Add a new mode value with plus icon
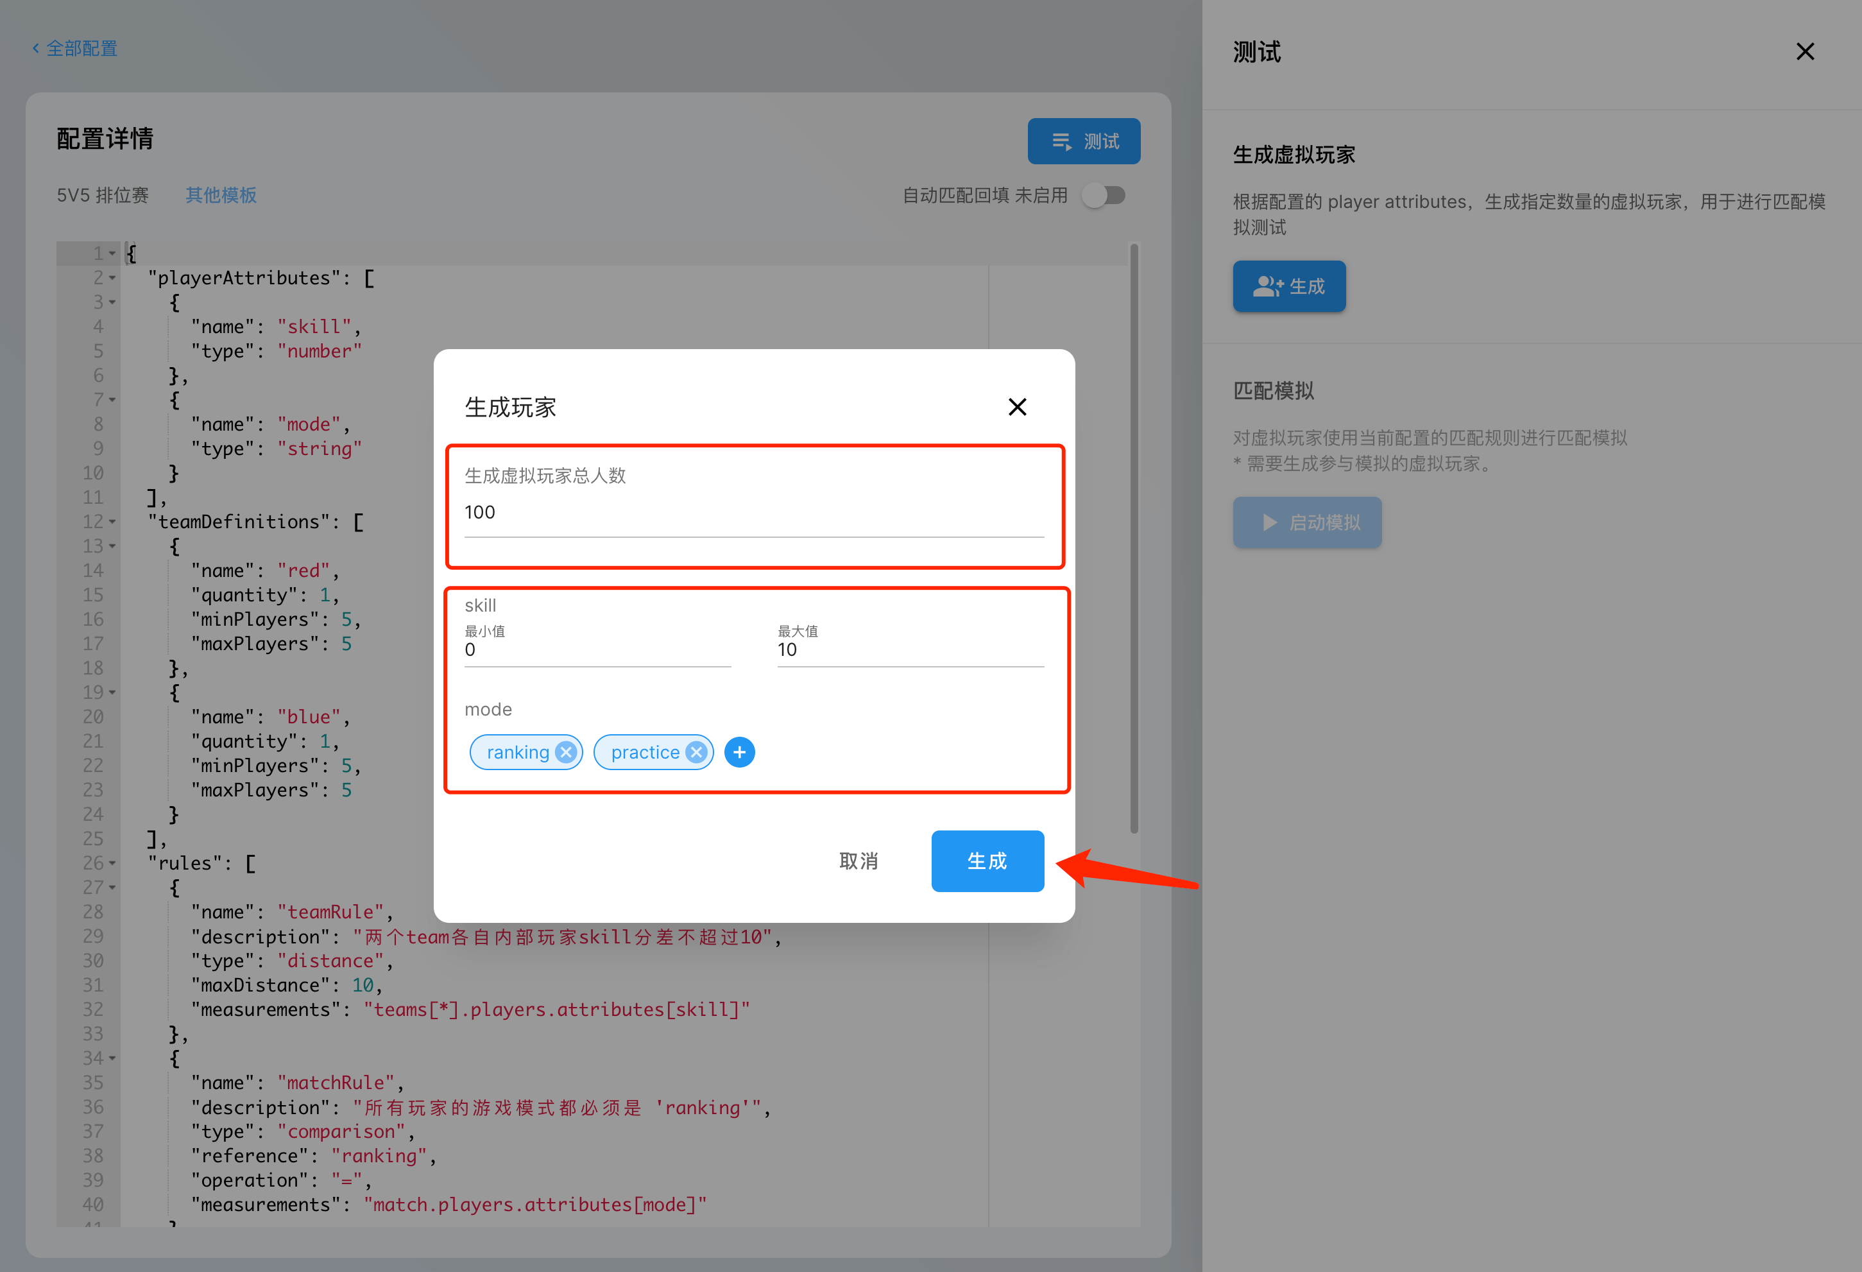Screen dimensions: 1862x1272 click(739, 752)
